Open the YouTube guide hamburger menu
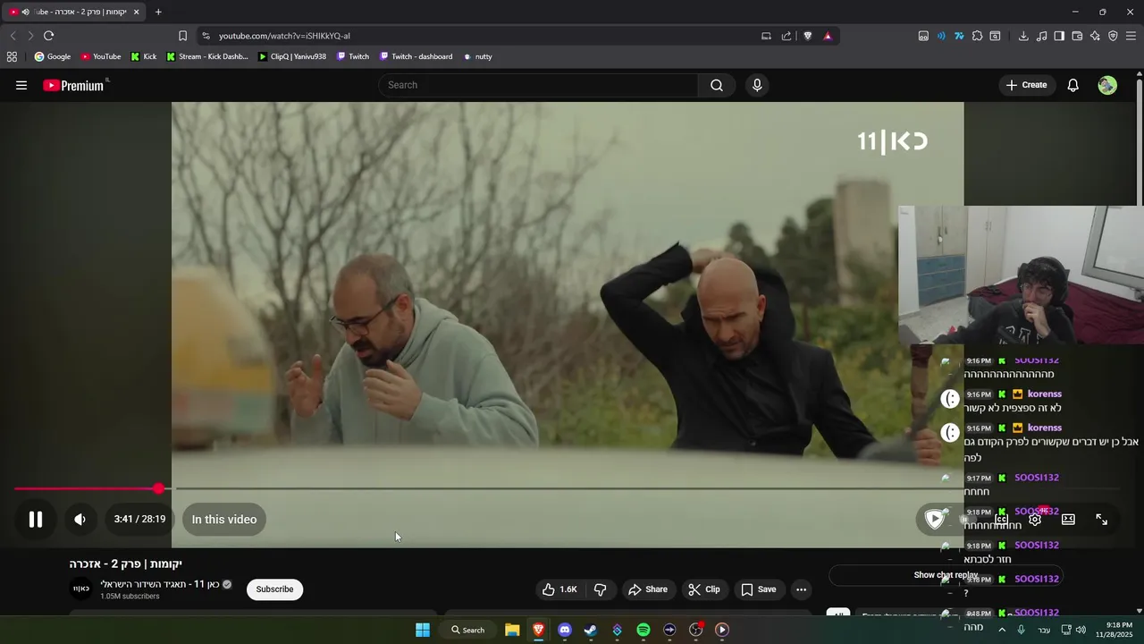This screenshot has height=644, width=1144. point(21,85)
